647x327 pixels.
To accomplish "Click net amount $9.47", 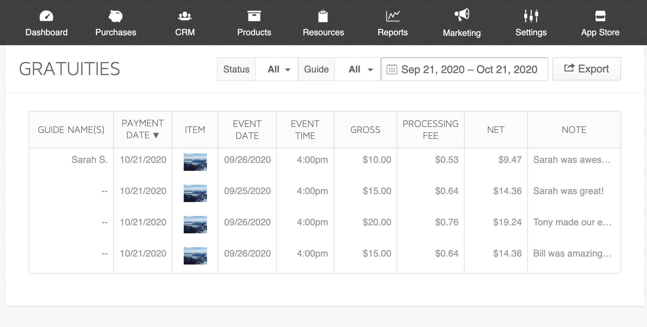I will (x=510, y=160).
